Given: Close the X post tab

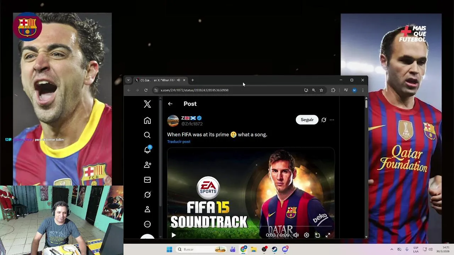Looking at the screenshot, I should (x=184, y=80).
